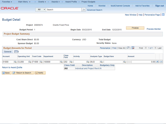Open MultiChannel Console link
The image size is (166, 124).
120,6
